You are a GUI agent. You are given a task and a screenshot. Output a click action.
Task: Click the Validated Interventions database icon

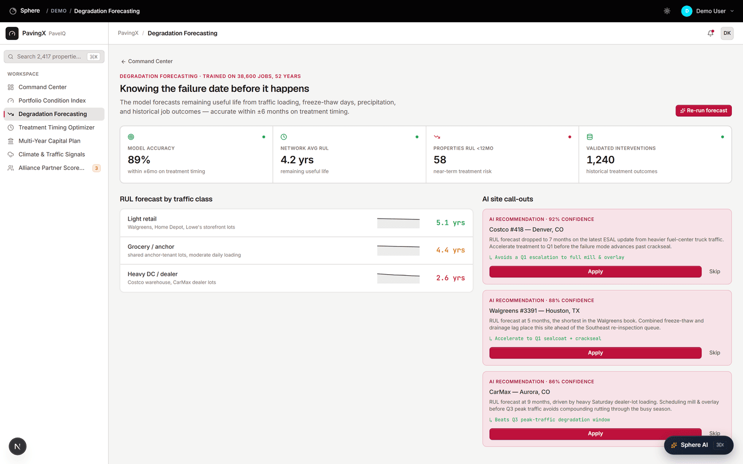(x=590, y=137)
